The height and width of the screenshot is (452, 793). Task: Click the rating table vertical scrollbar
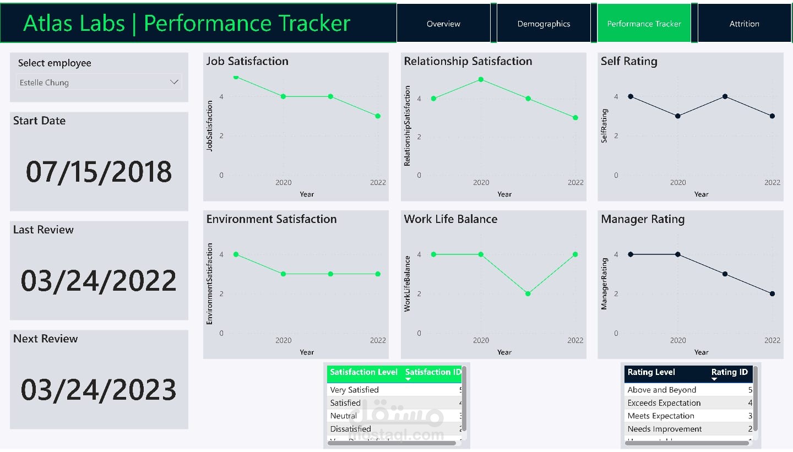pos(756,399)
